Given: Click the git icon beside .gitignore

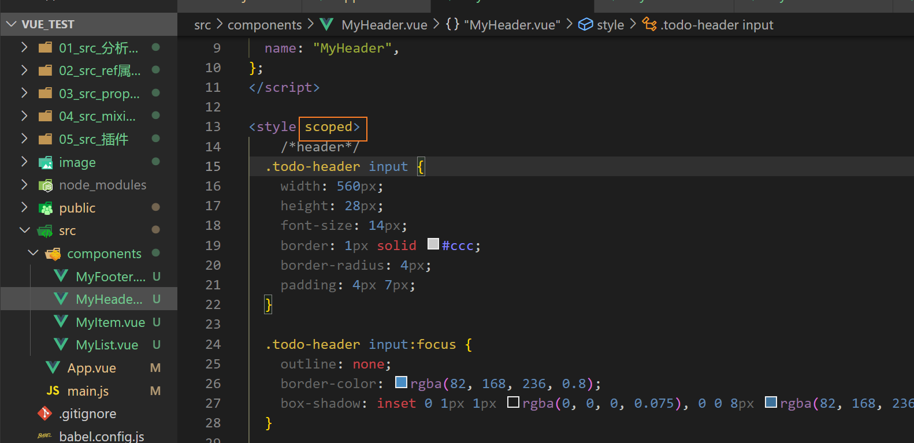Looking at the screenshot, I should (x=45, y=413).
